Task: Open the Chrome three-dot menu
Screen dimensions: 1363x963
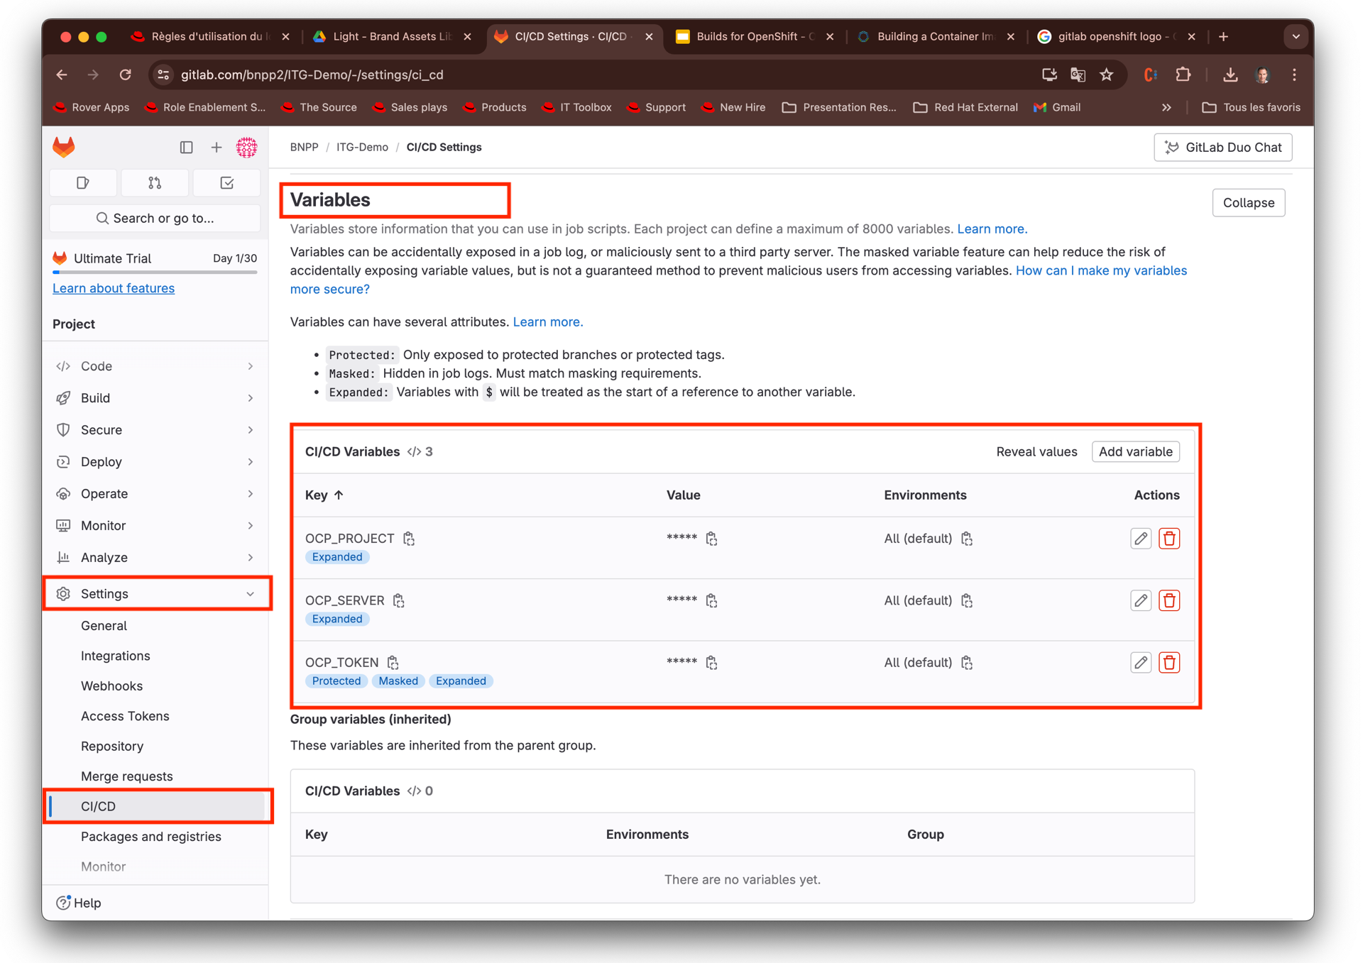Action: 1294,75
